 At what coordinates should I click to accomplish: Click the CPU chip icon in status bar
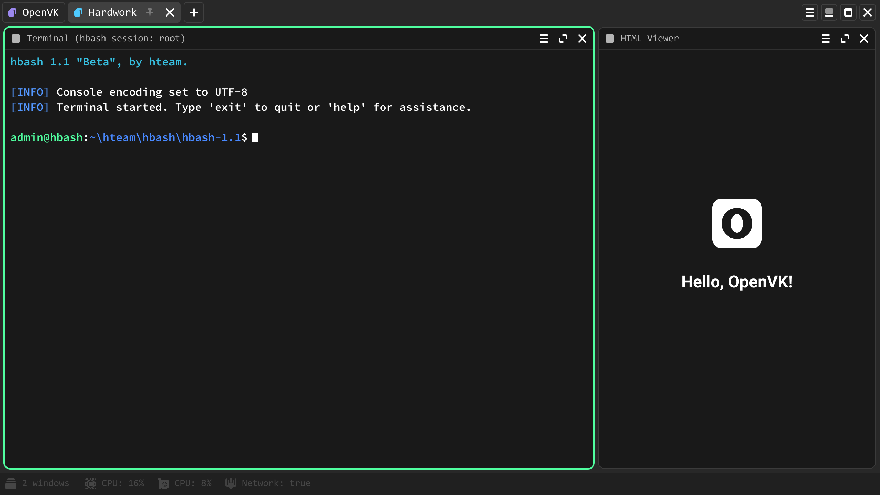91,484
